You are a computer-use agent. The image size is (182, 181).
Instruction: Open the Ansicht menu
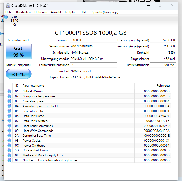click(56, 12)
